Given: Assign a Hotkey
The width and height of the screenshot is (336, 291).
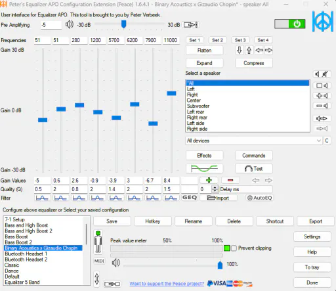Looking at the screenshot, I should pos(153,221).
